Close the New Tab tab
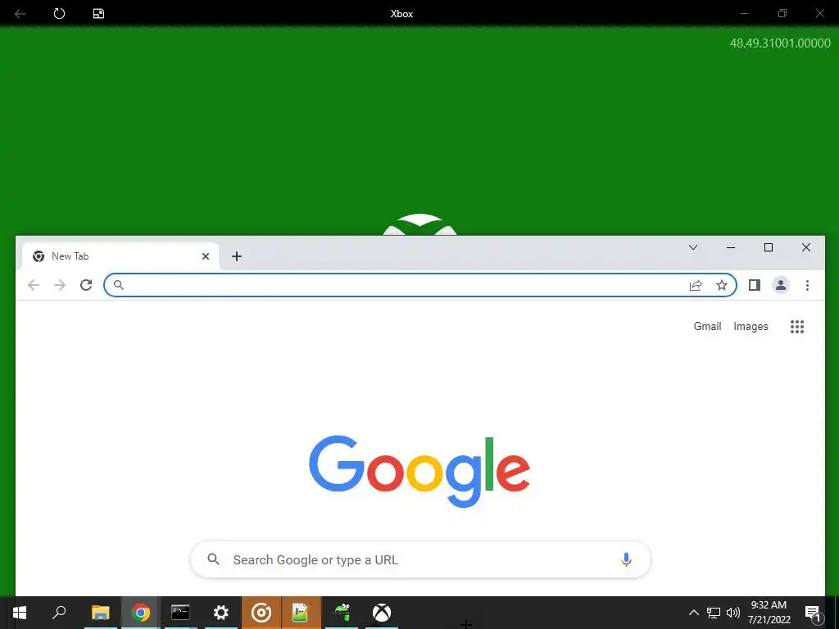The height and width of the screenshot is (629, 839). click(206, 256)
